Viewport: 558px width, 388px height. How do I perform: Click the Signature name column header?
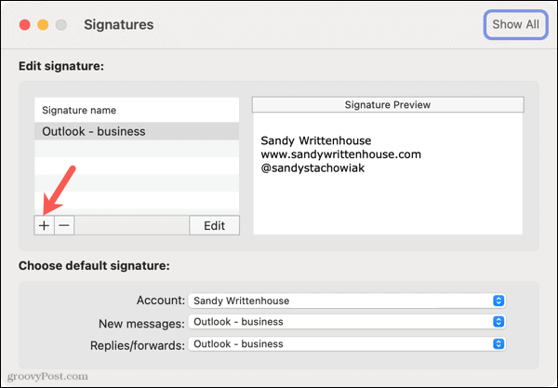(x=136, y=110)
